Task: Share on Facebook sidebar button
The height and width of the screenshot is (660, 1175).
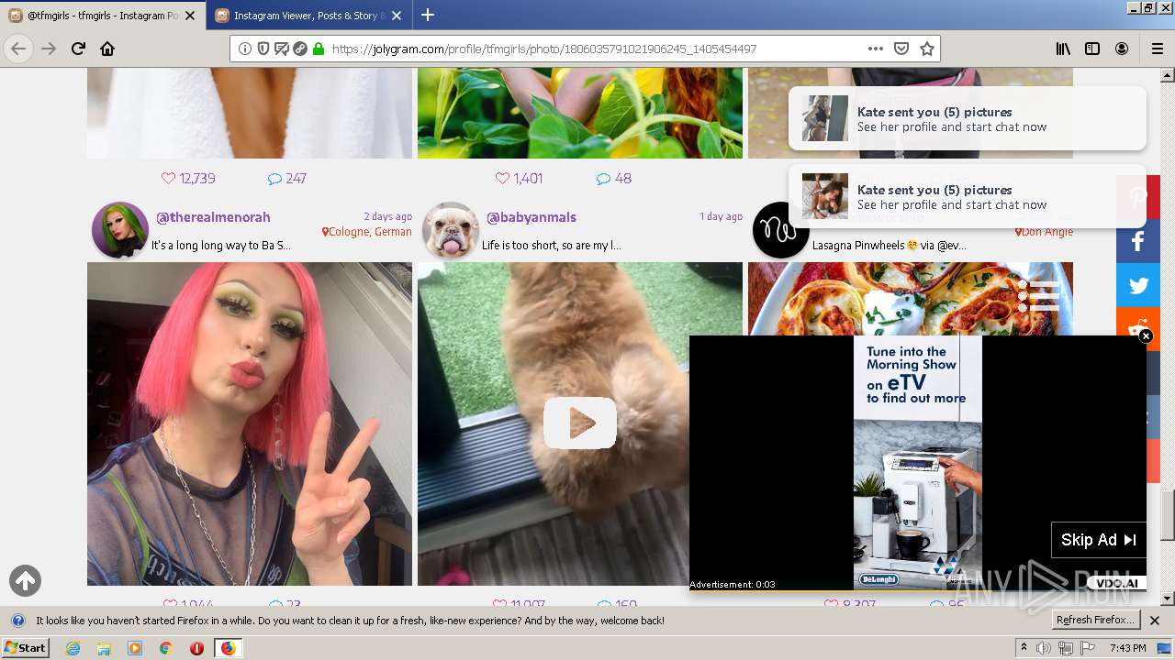Action: [x=1138, y=241]
